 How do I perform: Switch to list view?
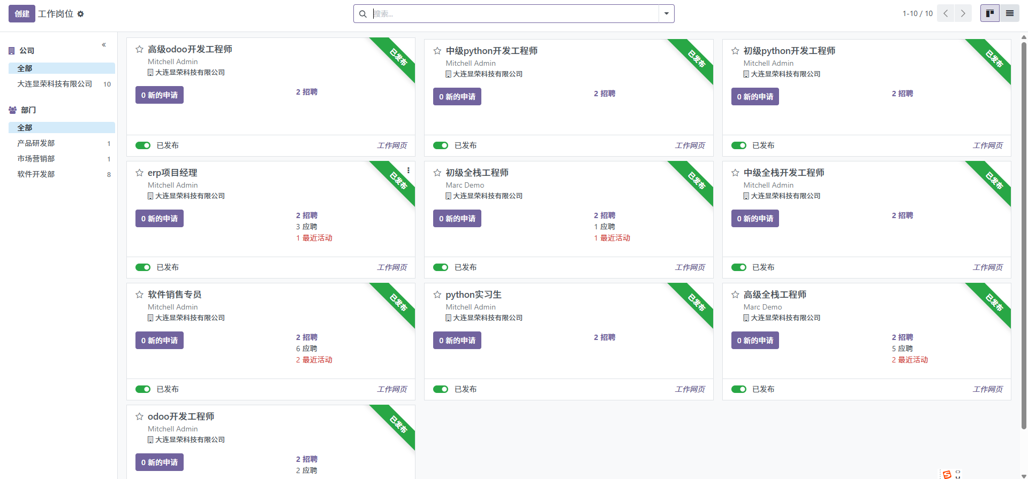[1010, 13]
